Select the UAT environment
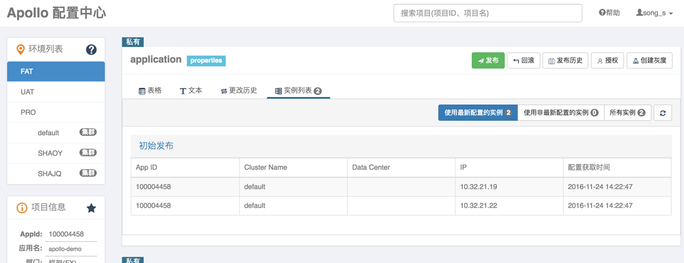This screenshot has height=263, width=684. (28, 92)
